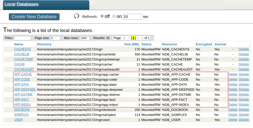Click the previous page pagination arrow
The height and width of the screenshot is (128, 253).
129,38
